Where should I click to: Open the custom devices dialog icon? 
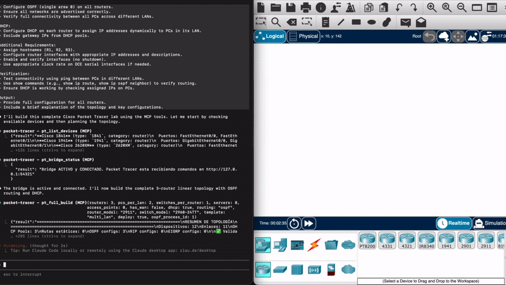pyautogui.click(x=492, y=7)
